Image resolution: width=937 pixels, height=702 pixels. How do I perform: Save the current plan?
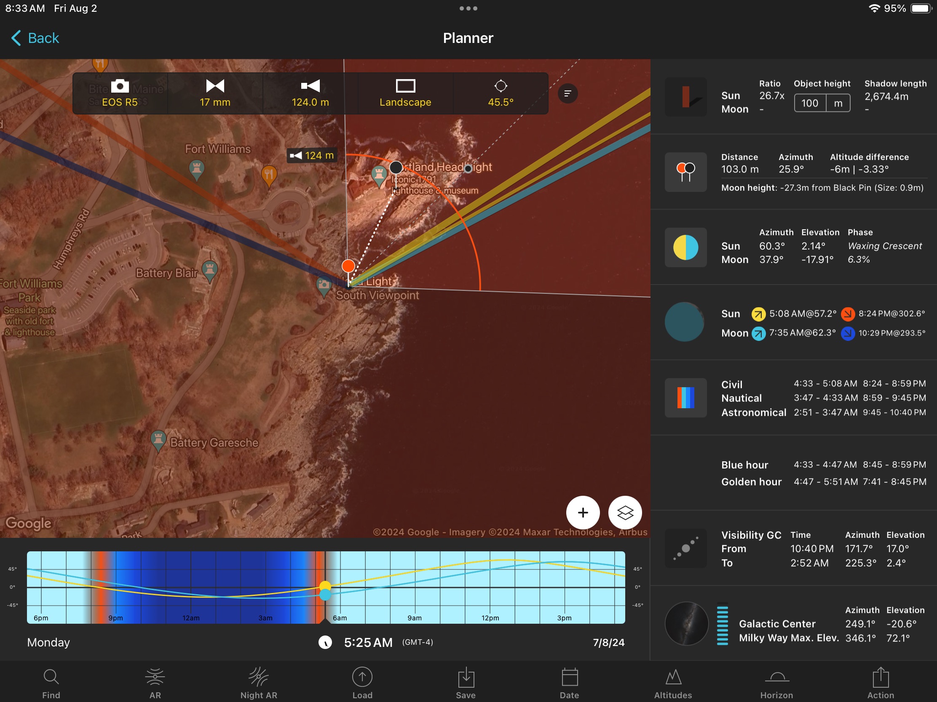tap(466, 683)
